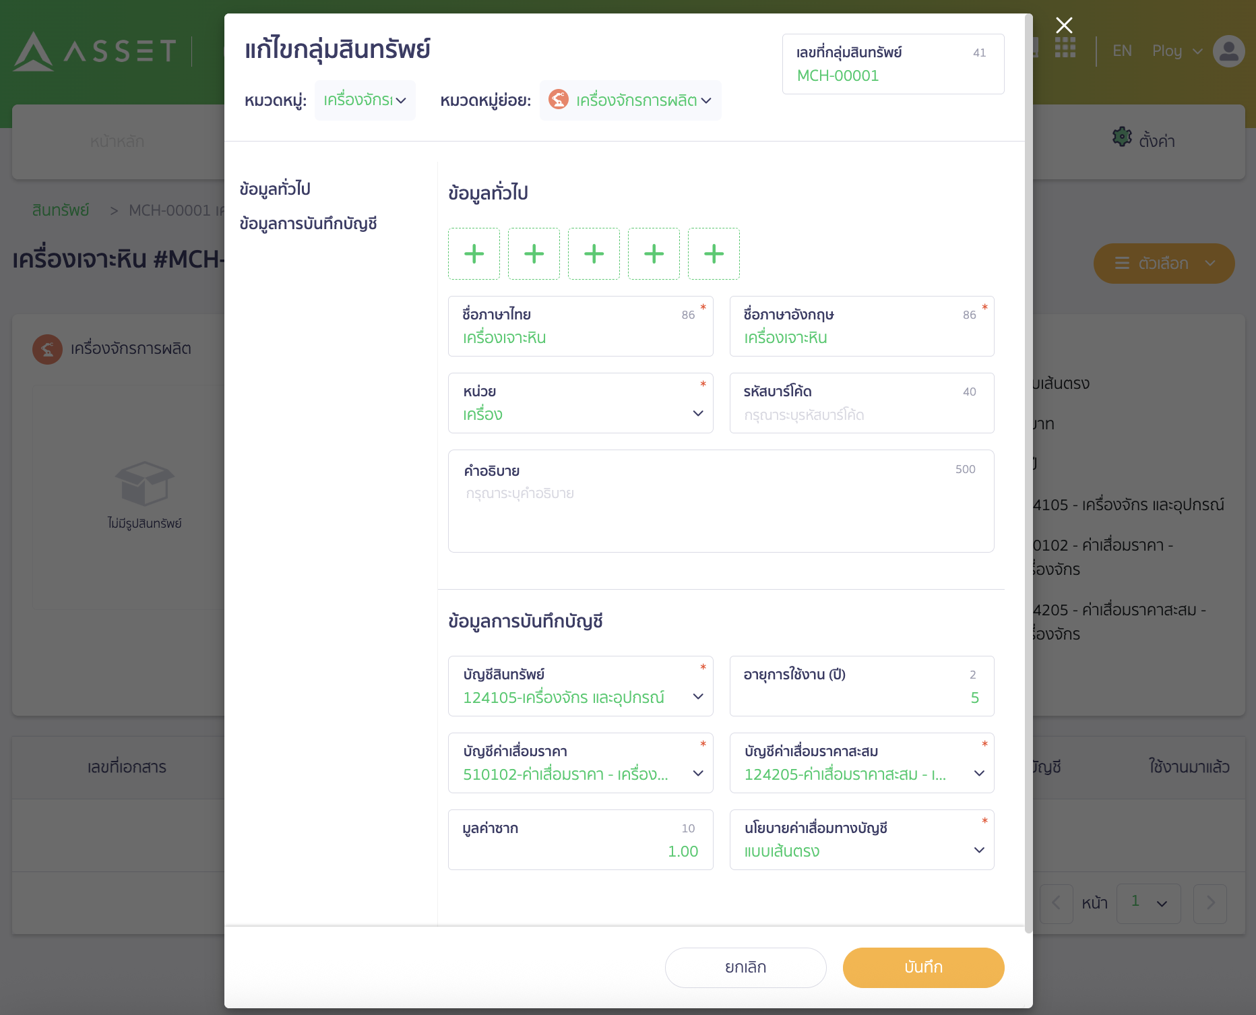Click the machinery icon inside the subcategory selector
The height and width of the screenshot is (1015, 1256).
[559, 100]
